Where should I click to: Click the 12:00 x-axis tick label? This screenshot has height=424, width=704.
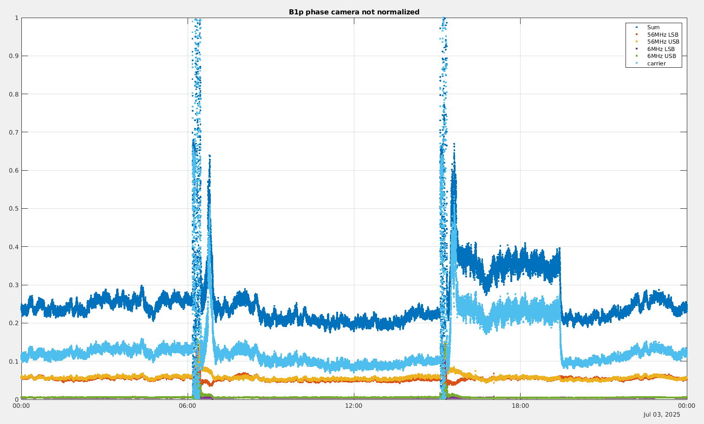tap(354, 406)
